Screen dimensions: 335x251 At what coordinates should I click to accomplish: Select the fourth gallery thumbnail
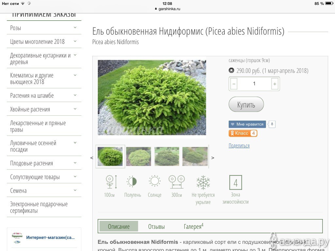coord(195,157)
